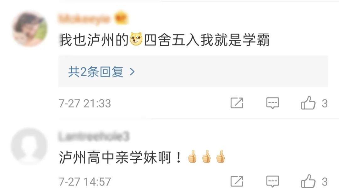Click the timestamp 7-27 14:57
This screenshot has width=339, height=194.
click(x=85, y=181)
